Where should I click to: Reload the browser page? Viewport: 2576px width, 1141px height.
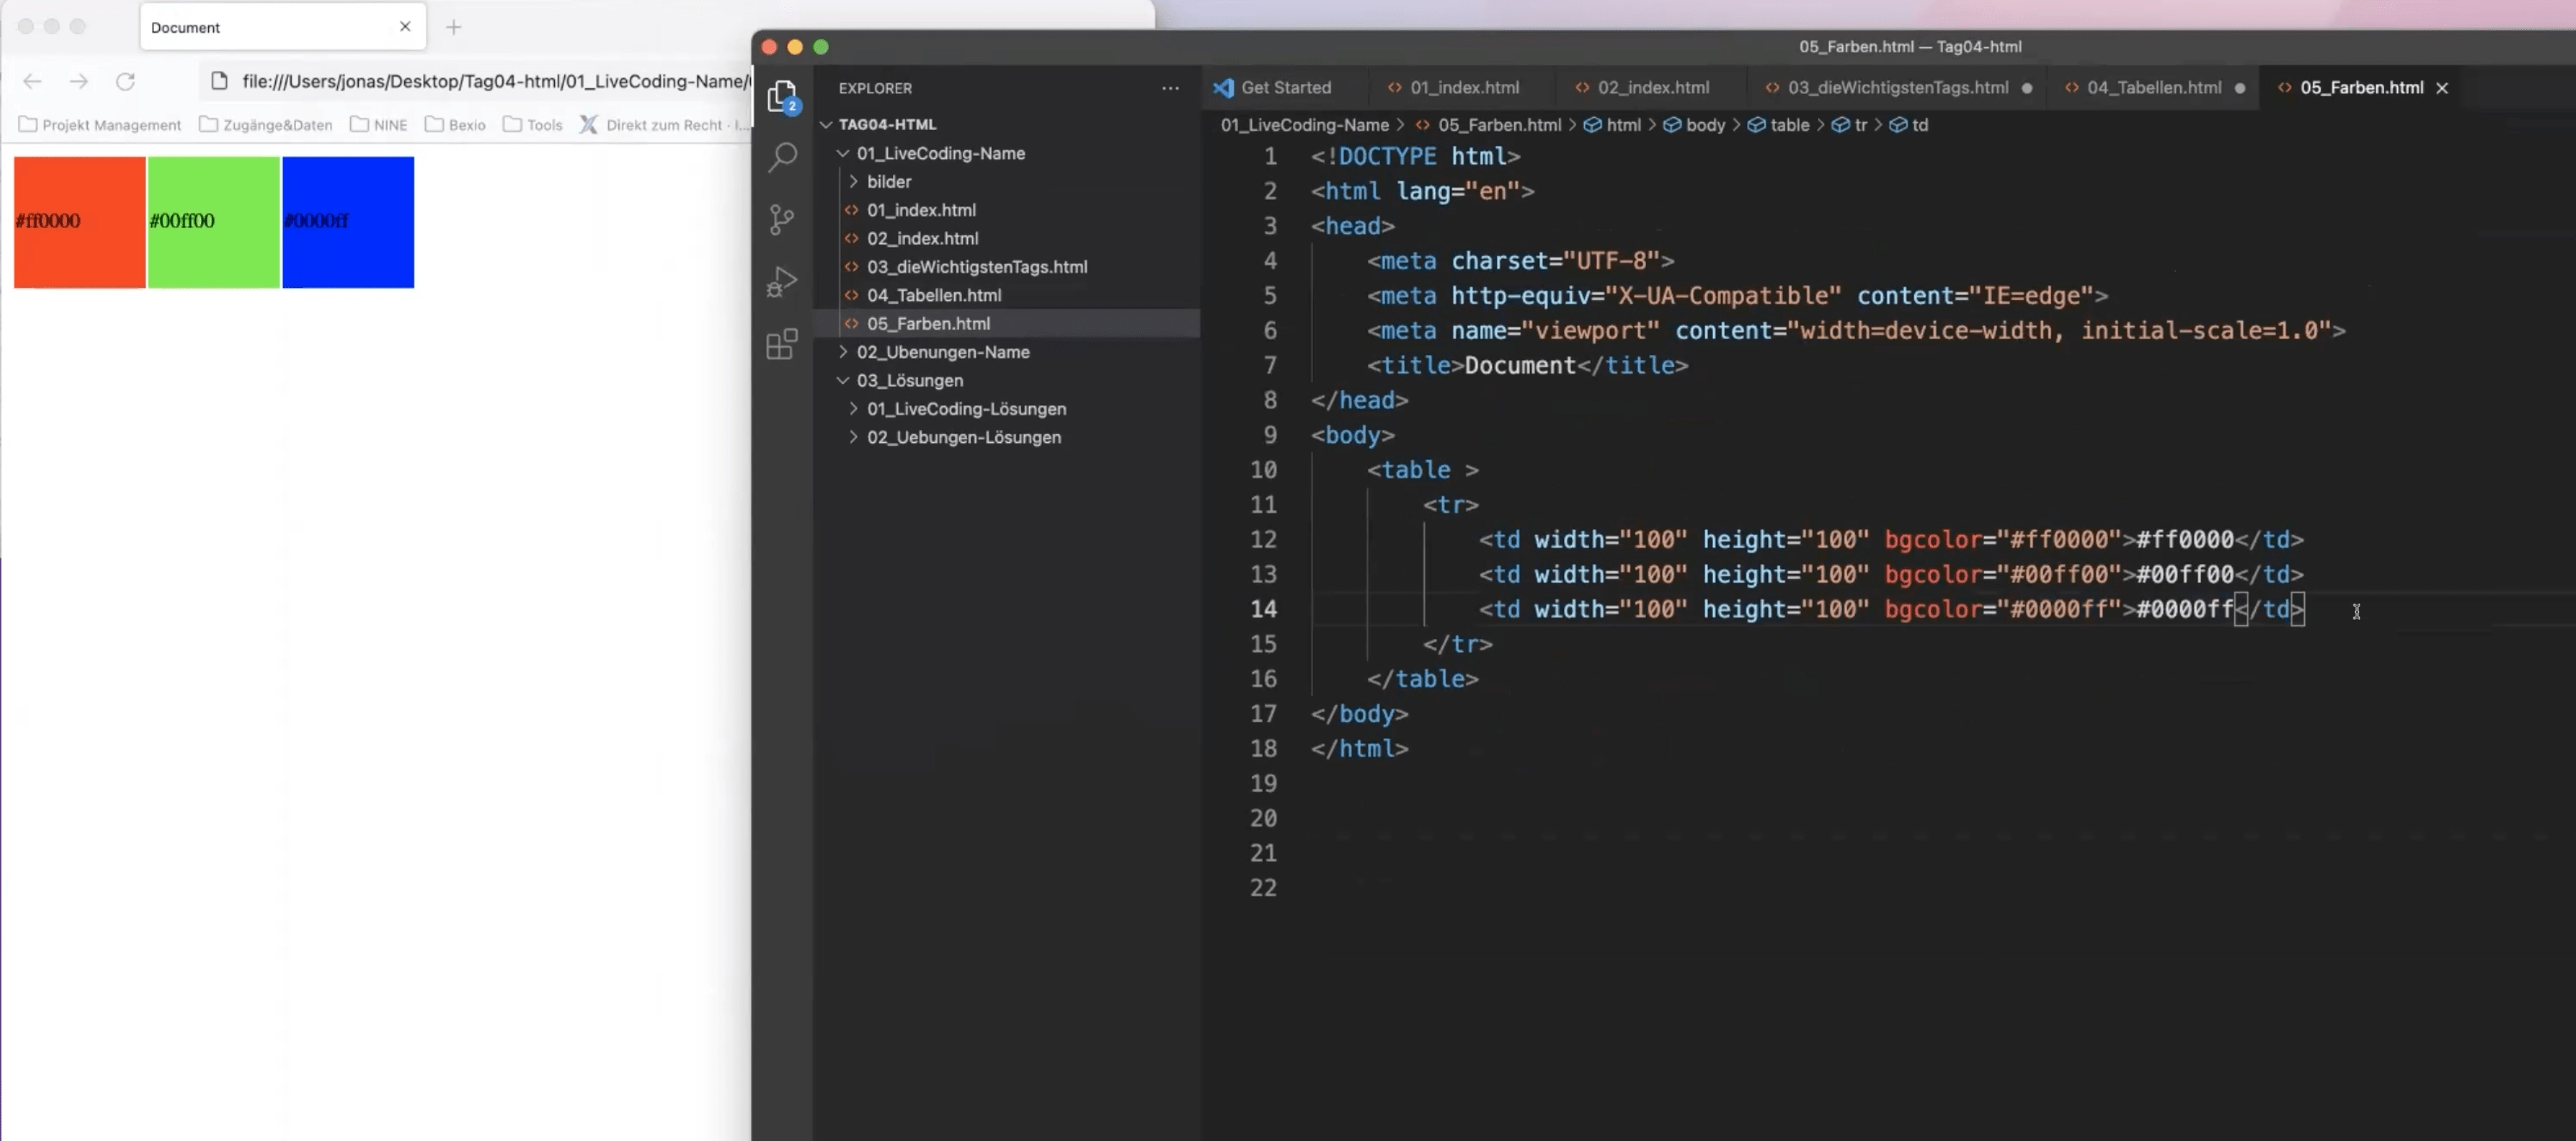[x=125, y=82]
